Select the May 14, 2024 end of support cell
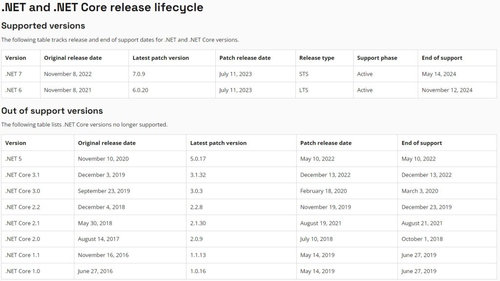The width and height of the screenshot is (500, 281). pos(438,74)
